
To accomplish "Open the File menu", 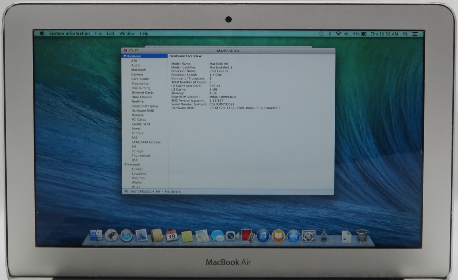I will click(x=98, y=33).
